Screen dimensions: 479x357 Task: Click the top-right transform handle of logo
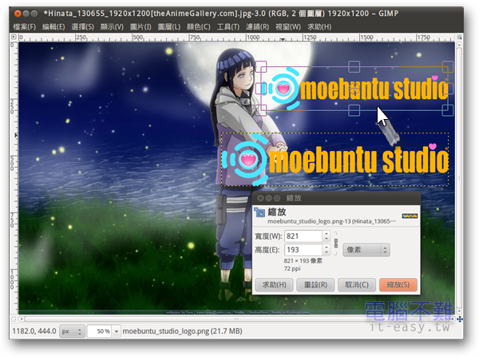[448, 66]
